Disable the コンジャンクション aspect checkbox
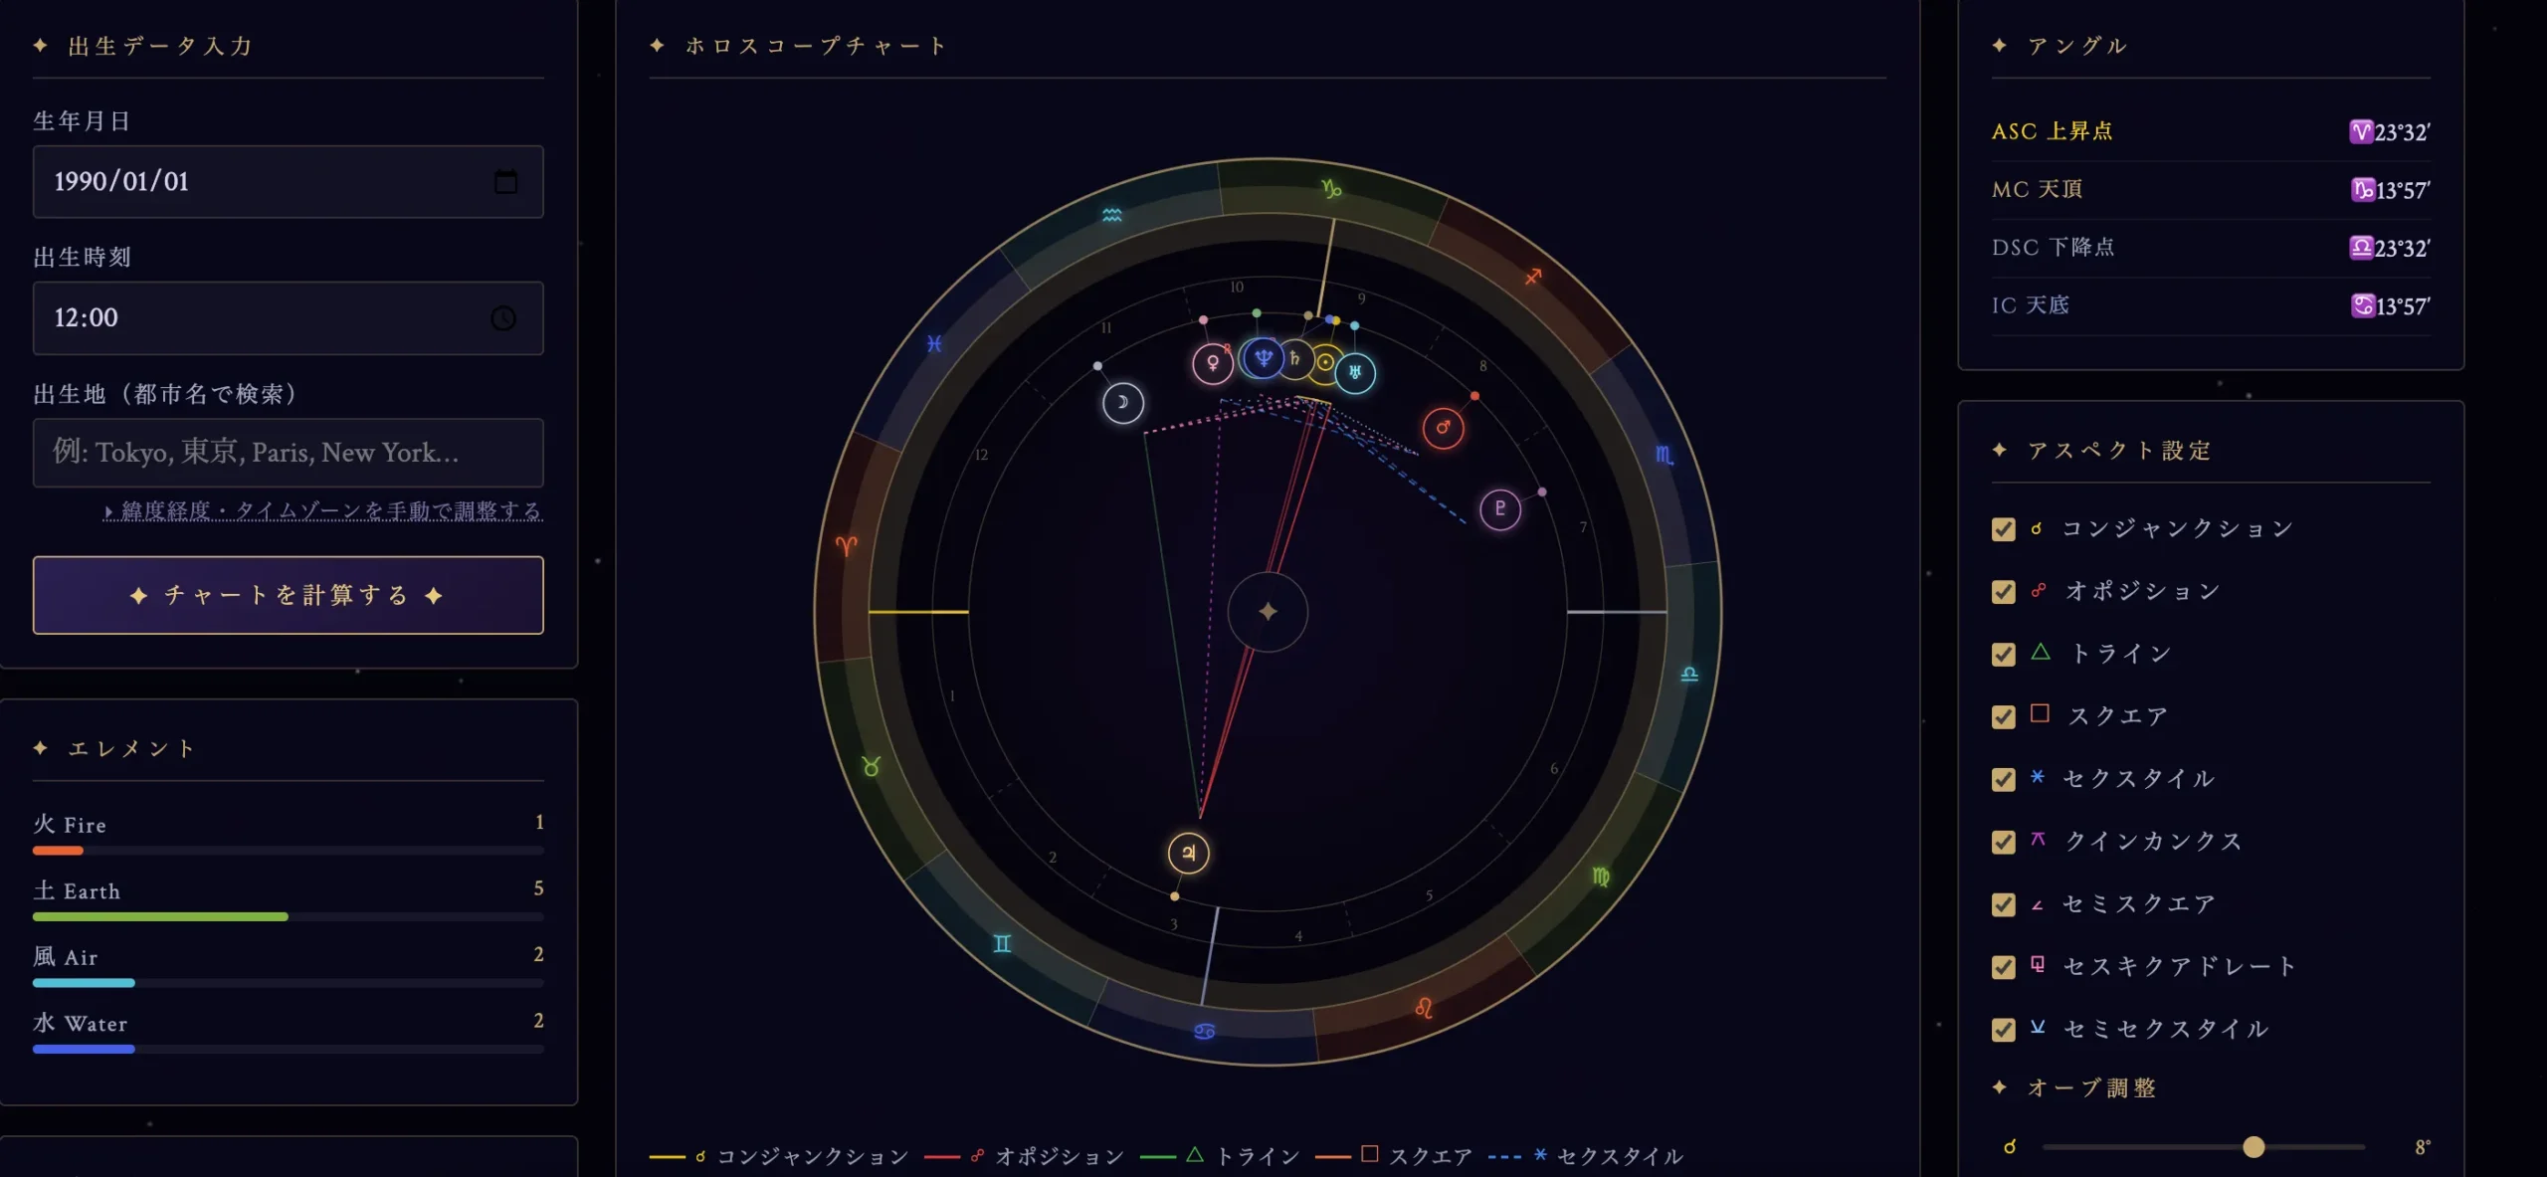 coord(2003,529)
